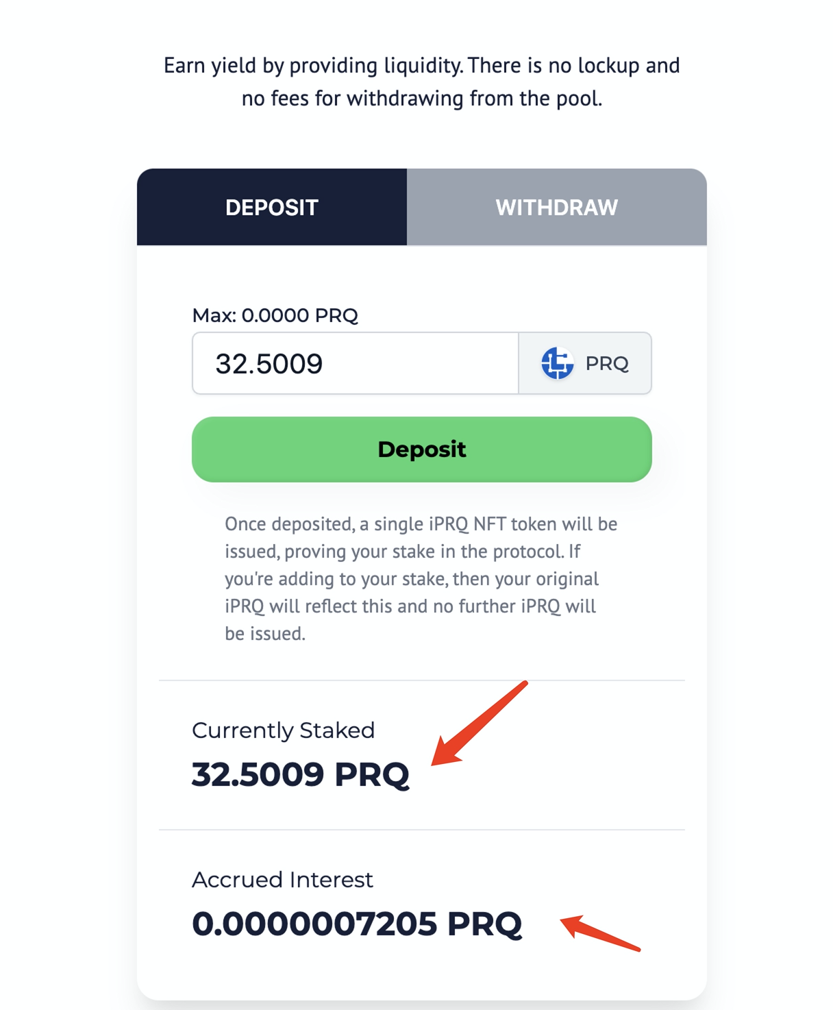Click the "Once deposited, a single iPRQ" line
Image resolution: width=833 pixels, height=1010 pixels.
click(421, 524)
